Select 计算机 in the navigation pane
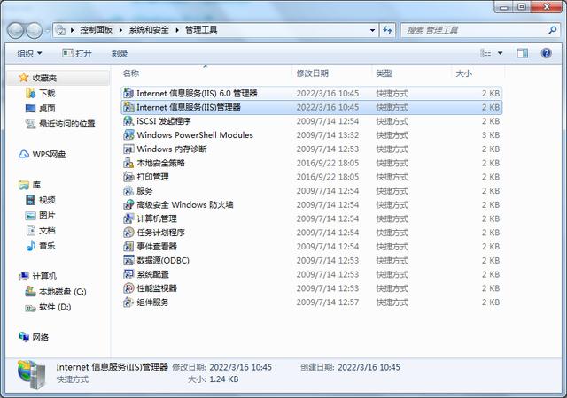Image resolution: width=567 pixels, height=398 pixels. (x=38, y=276)
